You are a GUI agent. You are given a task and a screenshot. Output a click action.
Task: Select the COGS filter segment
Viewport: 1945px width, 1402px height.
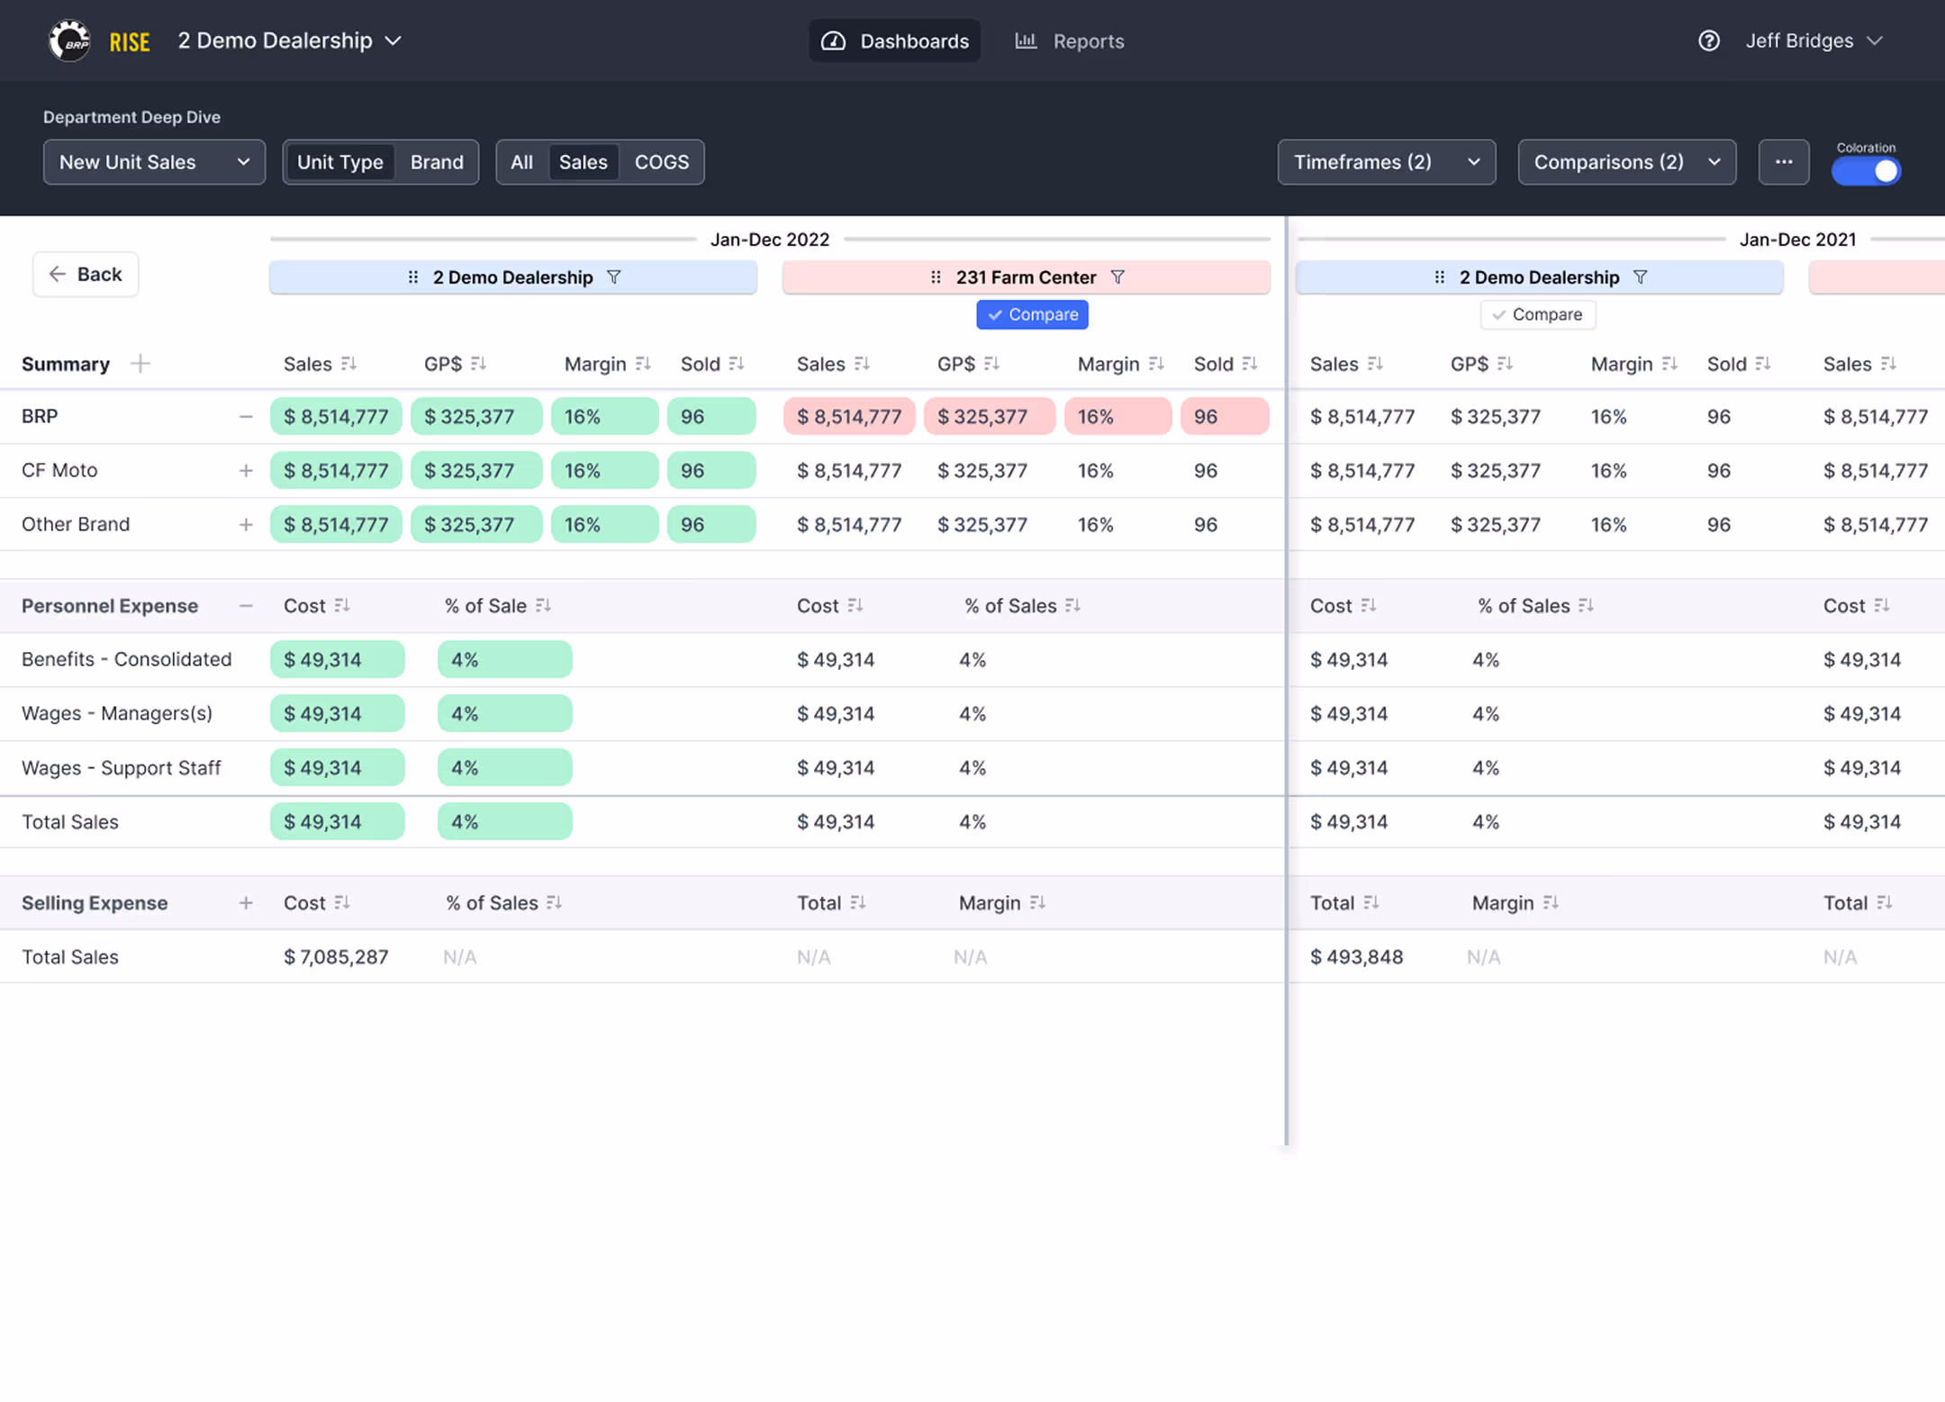[662, 162]
